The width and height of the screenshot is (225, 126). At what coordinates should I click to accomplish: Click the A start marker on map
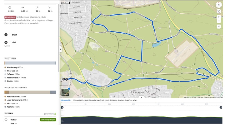[64, 79]
